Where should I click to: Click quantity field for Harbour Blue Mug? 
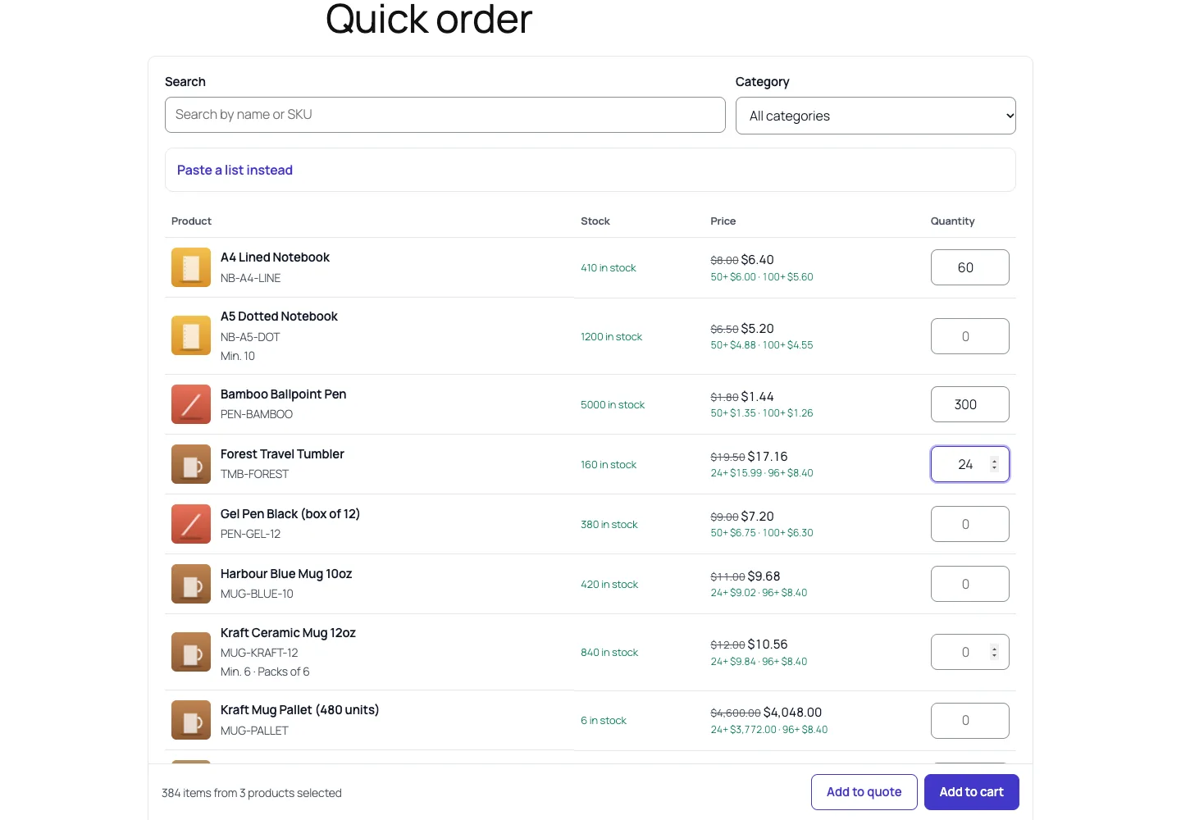(x=970, y=584)
